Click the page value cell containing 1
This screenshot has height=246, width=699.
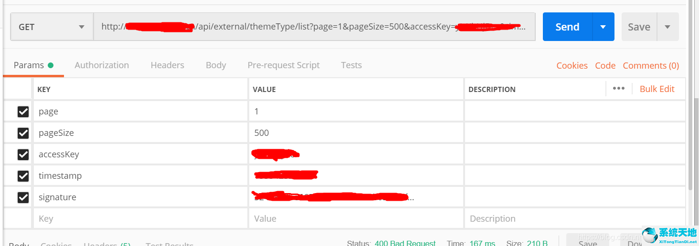pyautogui.click(x=356, y=112)
